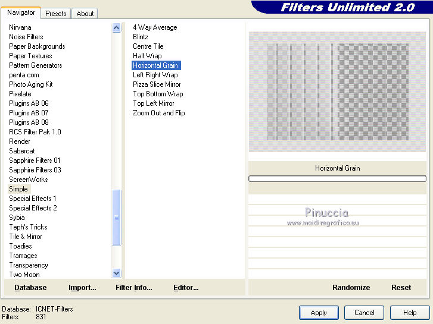Select the Two Moon category
This screenshot has height=324, width=433.
(24, 275)
